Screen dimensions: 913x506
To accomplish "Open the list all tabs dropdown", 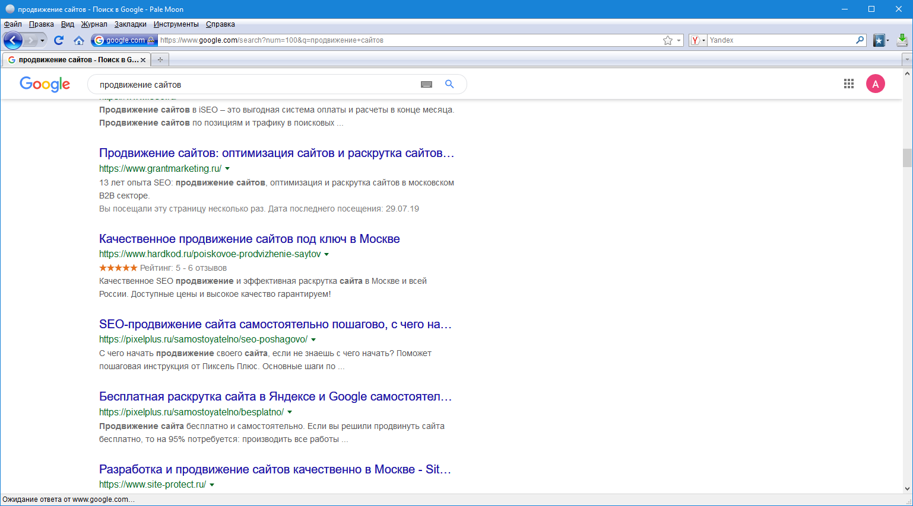I will coord(906,60).
